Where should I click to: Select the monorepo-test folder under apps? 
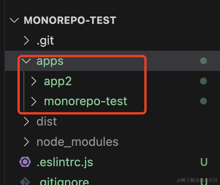tap(85, 101)
